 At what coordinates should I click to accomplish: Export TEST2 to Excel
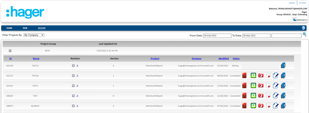click(x=253, y=85)
